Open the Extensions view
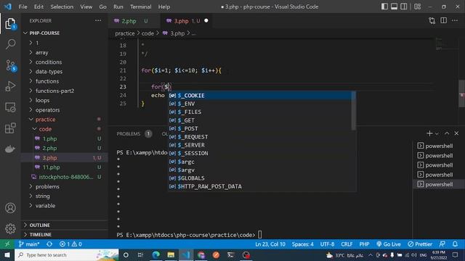465x261 pixels. coord(10,128)
